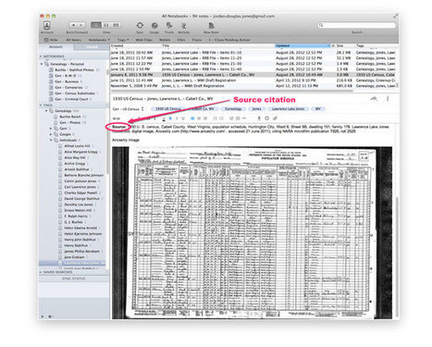This screenshot has height=347, width=432.
Task: Sort notes by Updated column
Action: click(302, 45)
